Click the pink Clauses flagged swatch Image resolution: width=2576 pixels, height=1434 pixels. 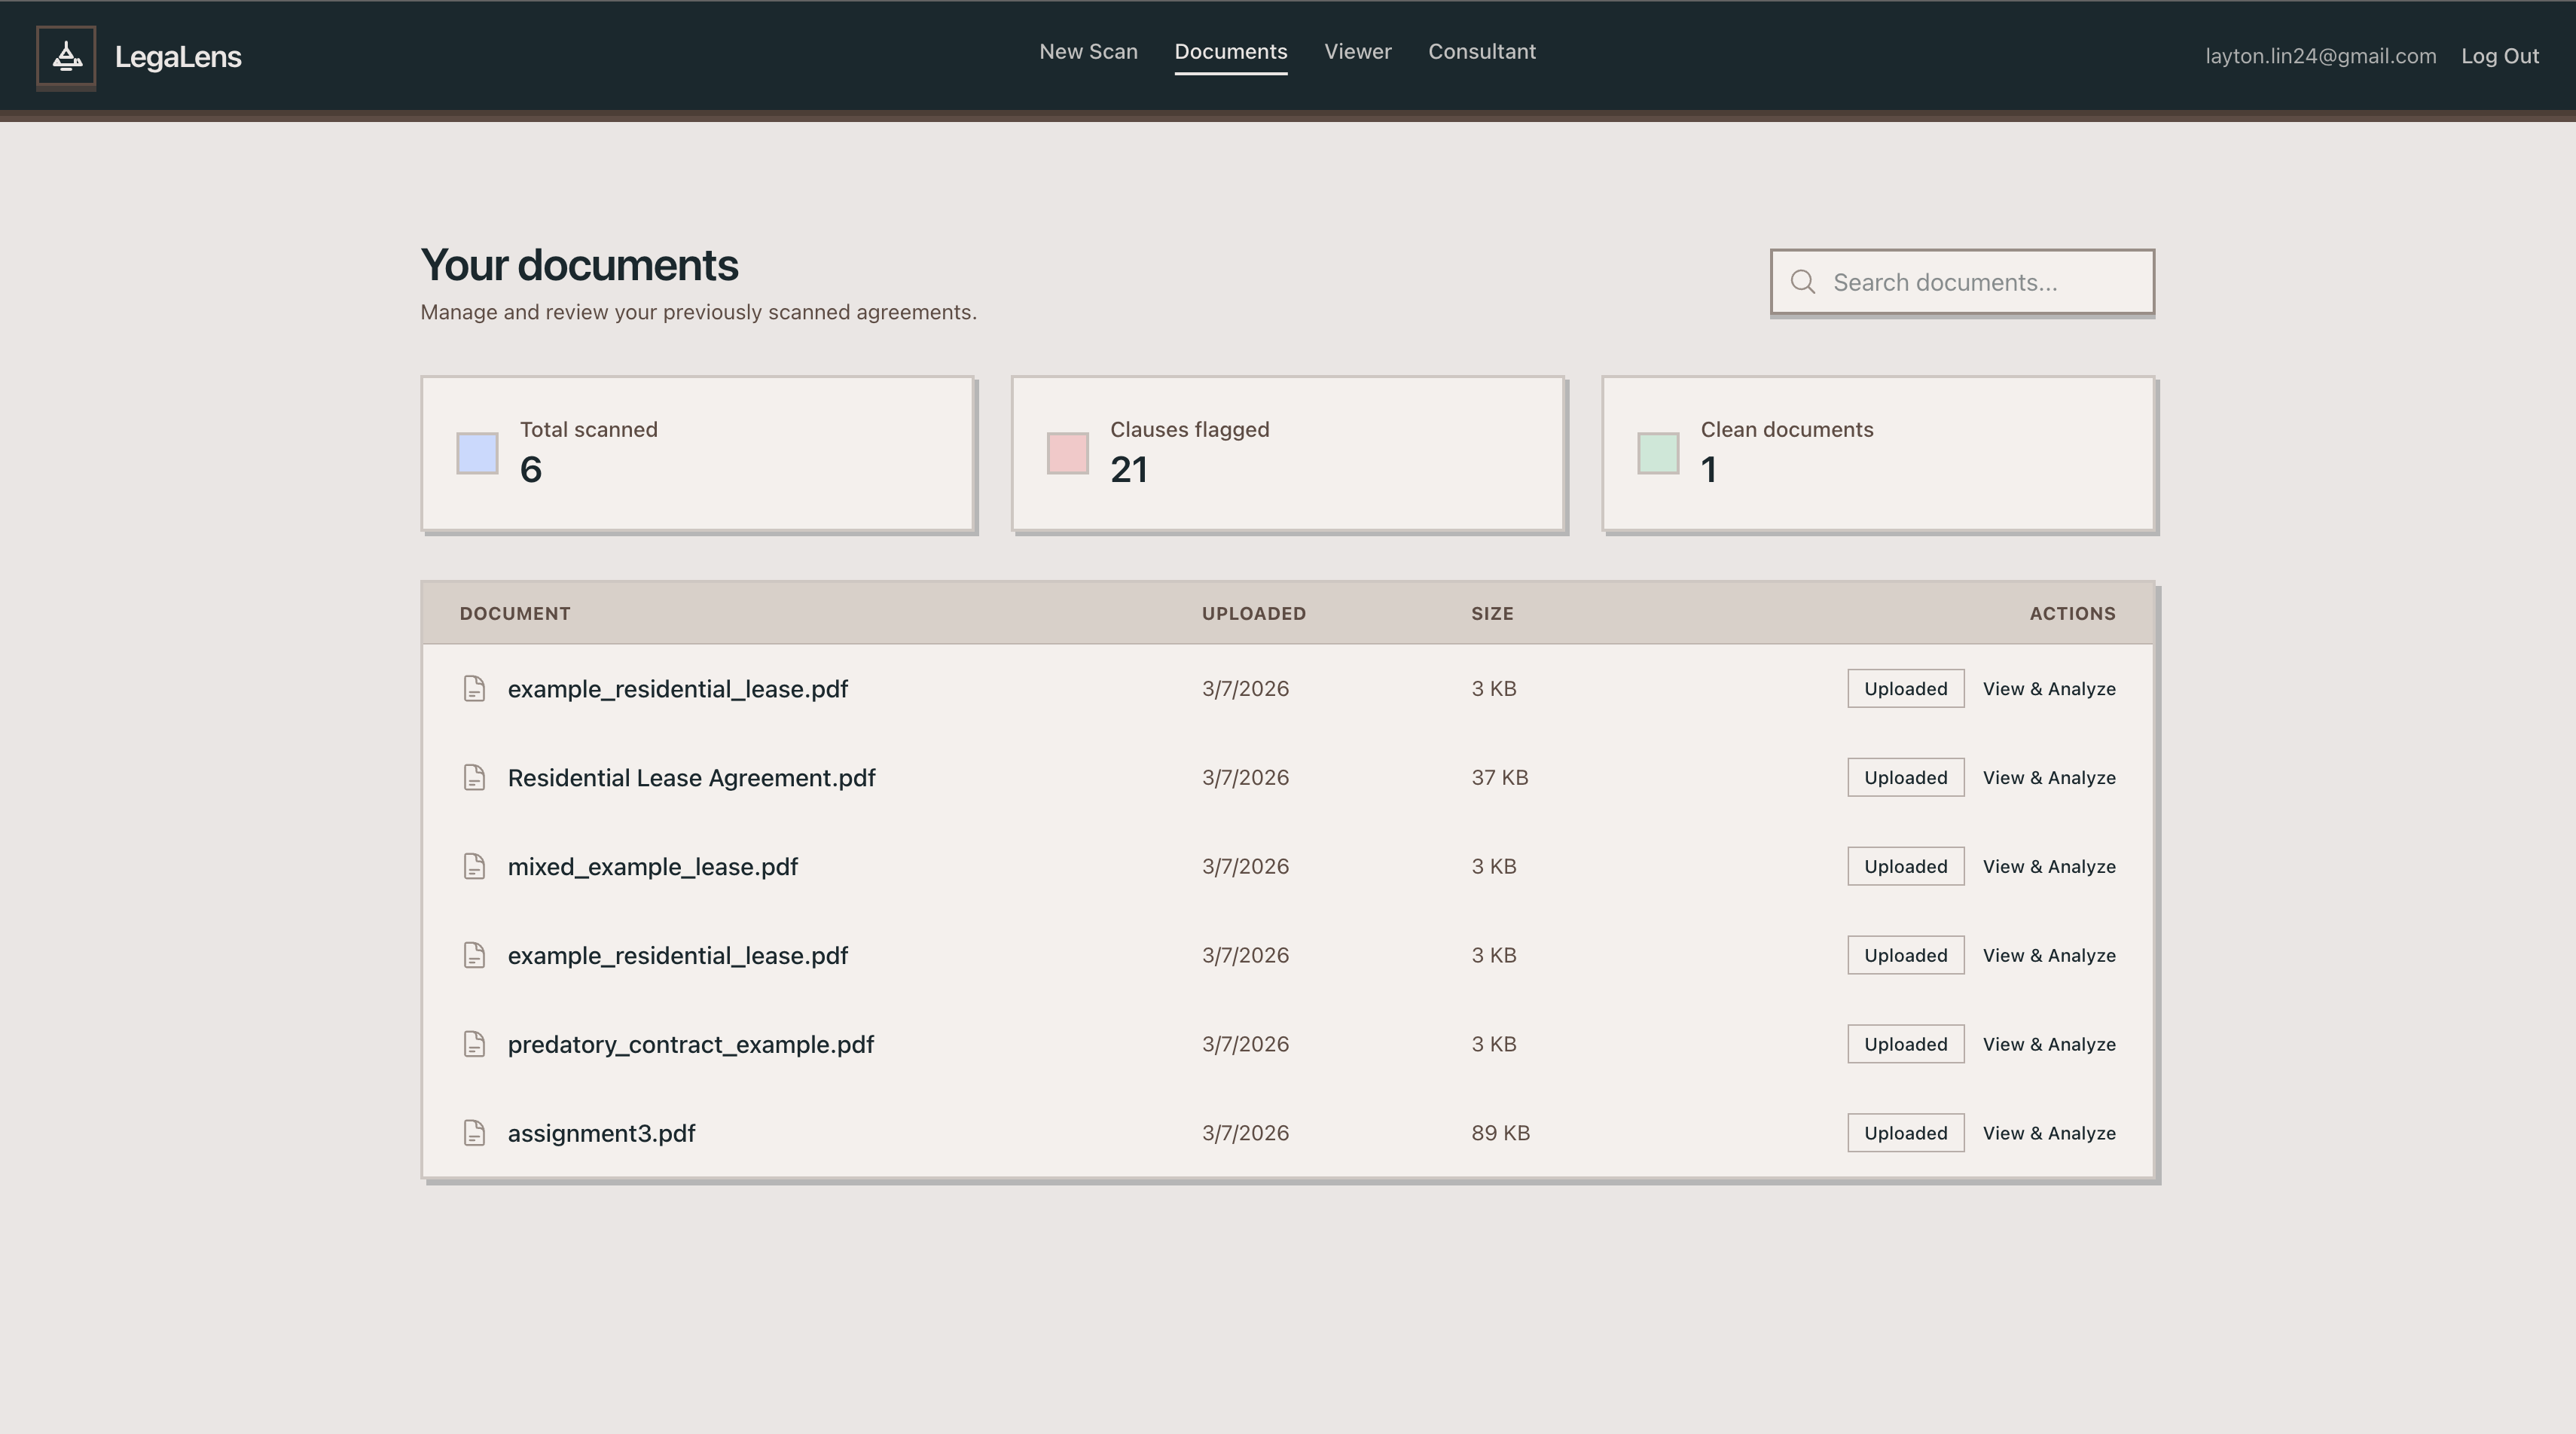click(x=1067, y=454)
